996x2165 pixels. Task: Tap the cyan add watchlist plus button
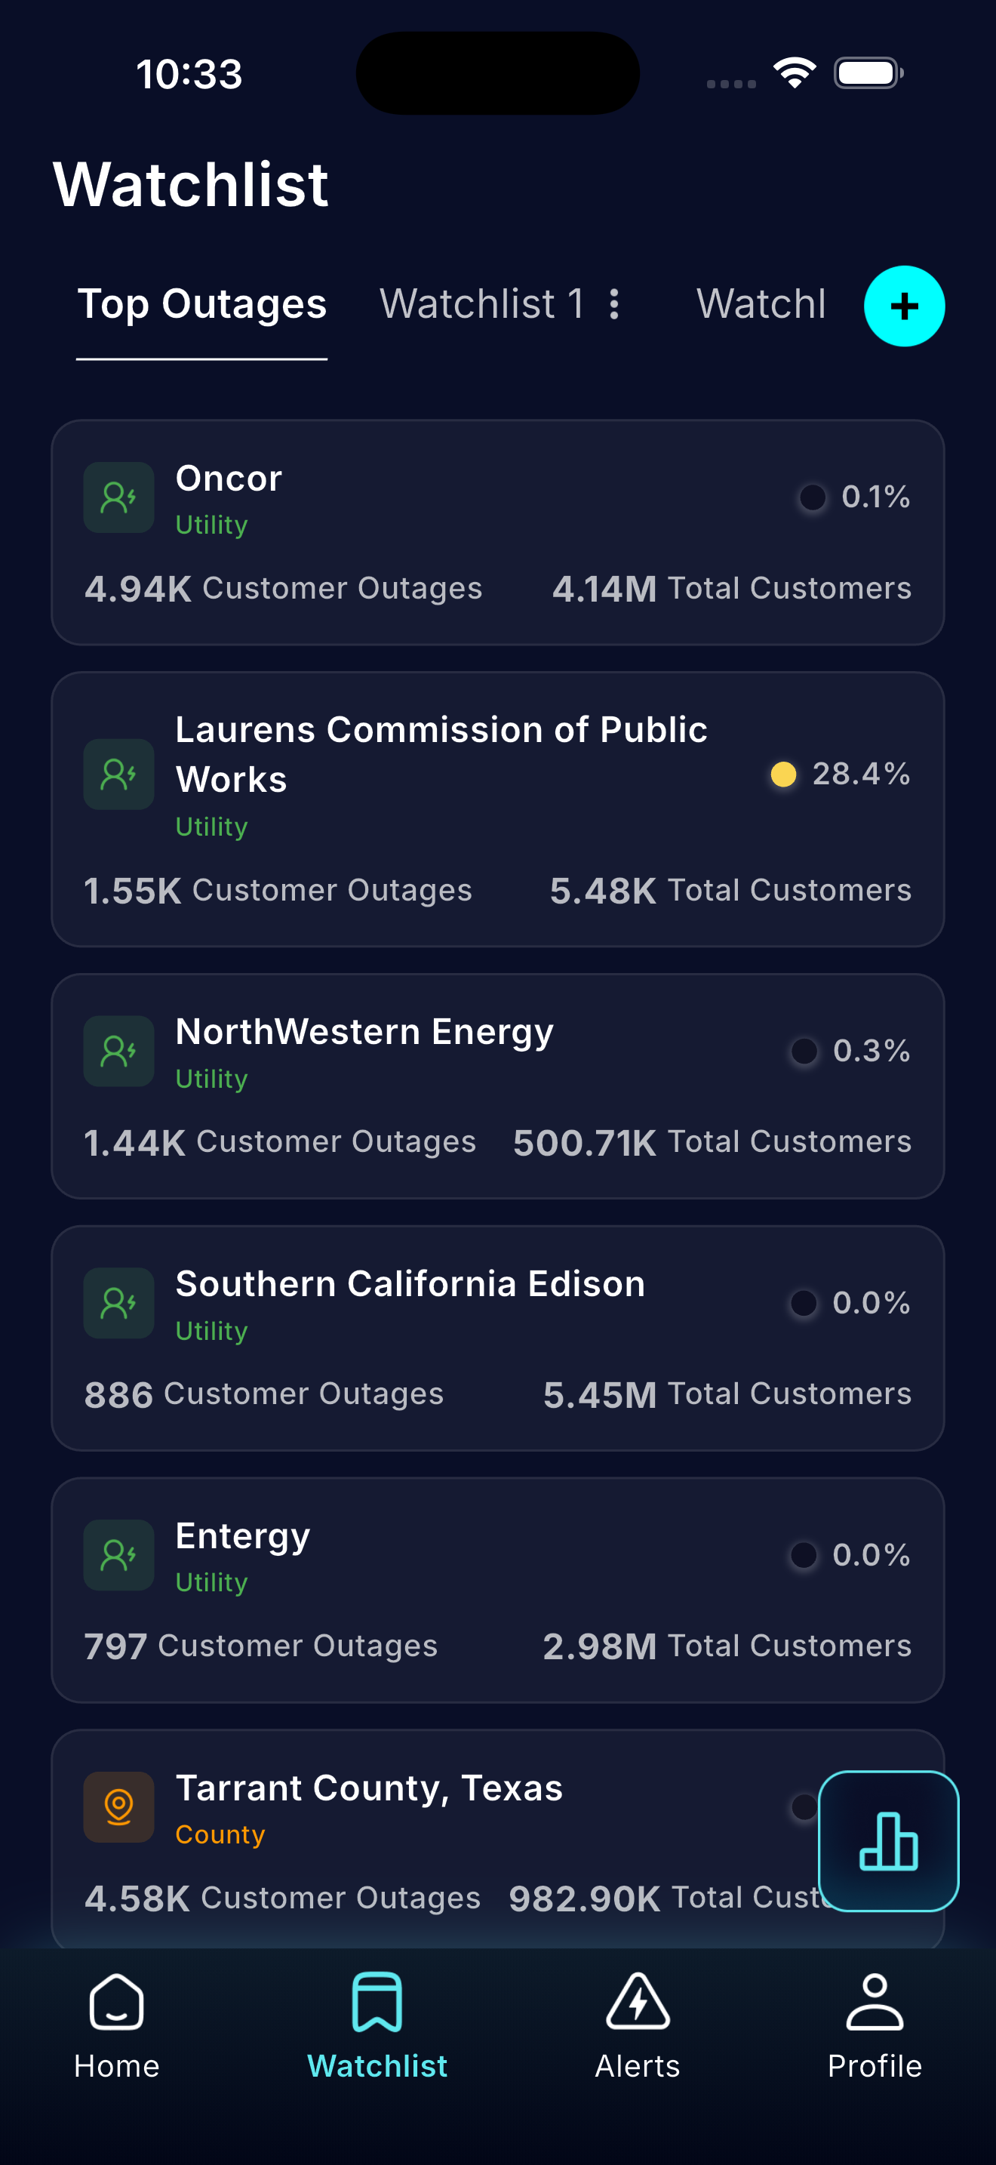pos(904,306)
